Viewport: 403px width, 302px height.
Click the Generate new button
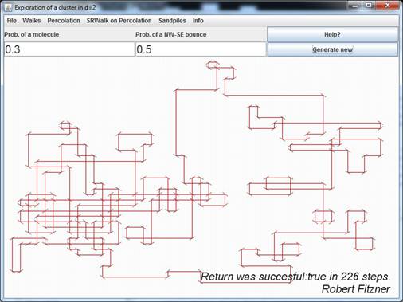tap(332, 49)
